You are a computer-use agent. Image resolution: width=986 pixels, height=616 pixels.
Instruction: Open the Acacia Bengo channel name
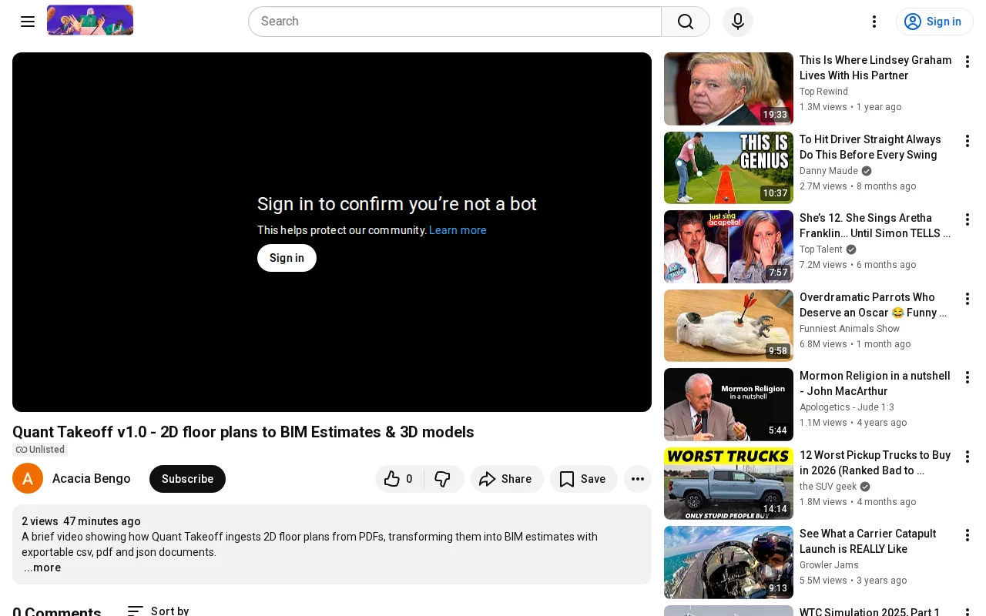coord(92,479)
